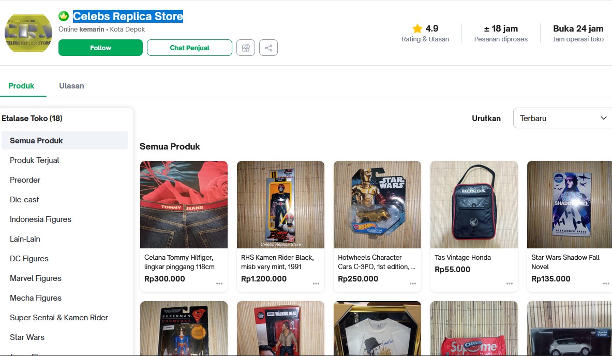Click the 4.9 star rating

coord(425,29)
